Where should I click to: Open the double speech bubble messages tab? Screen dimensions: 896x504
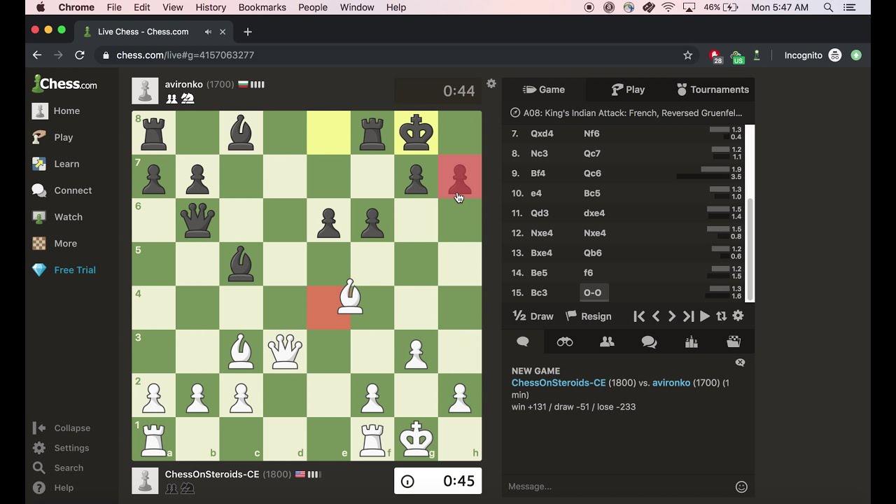tap(649, 342)
